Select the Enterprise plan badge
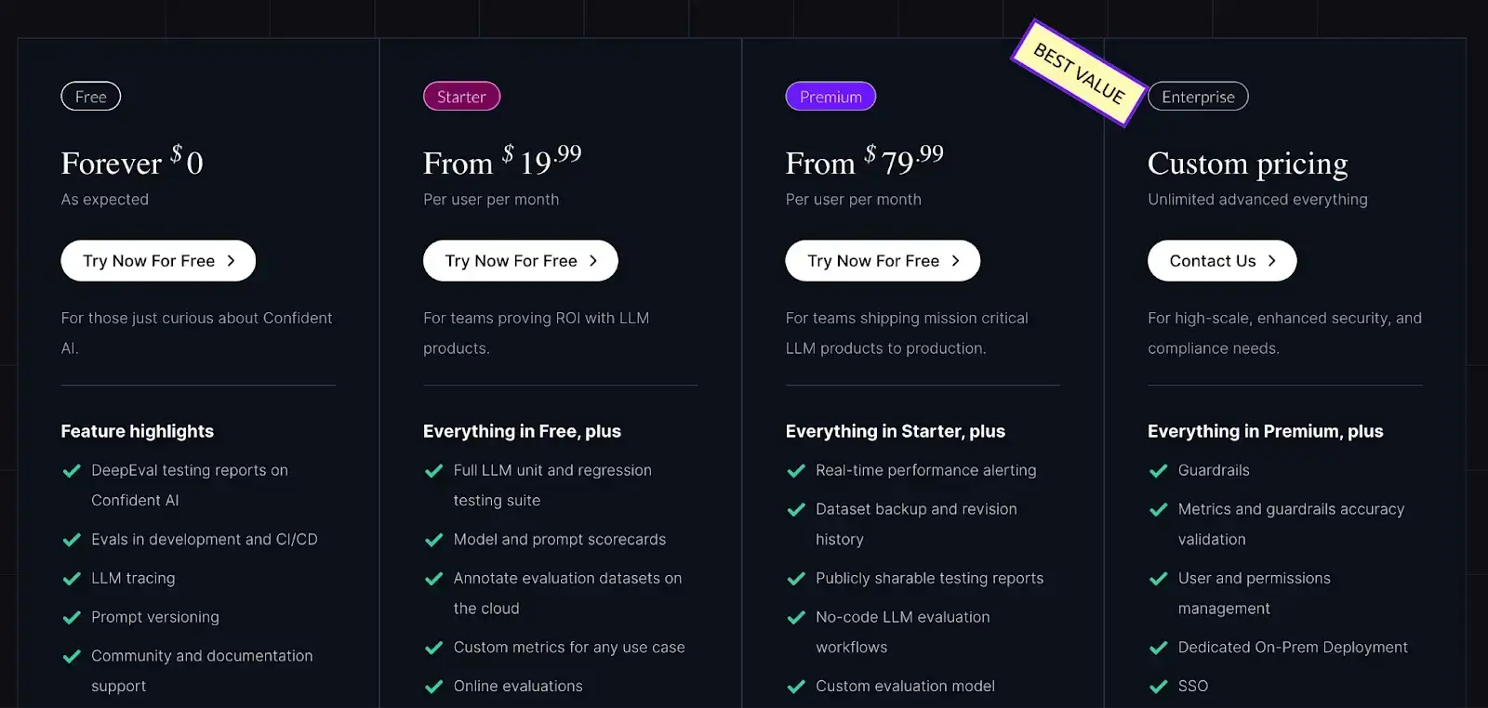The image size is (1488, 708). pyautogui.click(x=1198, y=97)
